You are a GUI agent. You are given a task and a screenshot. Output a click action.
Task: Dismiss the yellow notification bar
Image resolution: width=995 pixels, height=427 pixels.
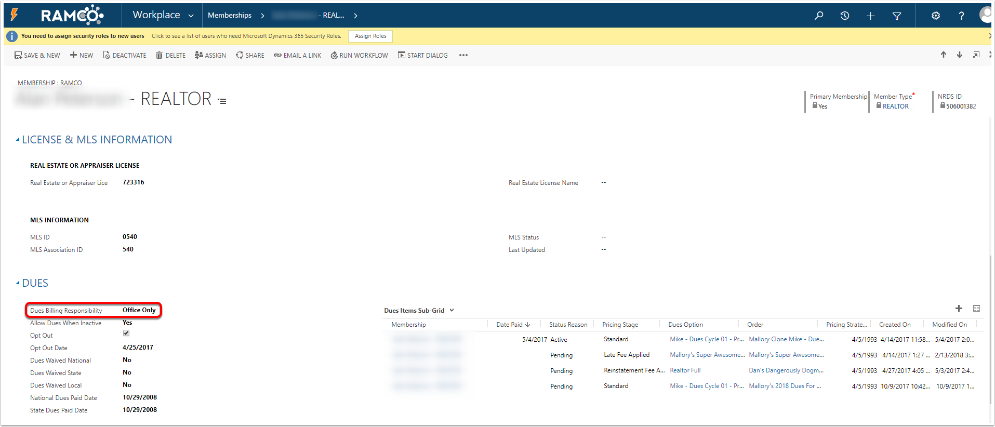(x=990, y=36)
